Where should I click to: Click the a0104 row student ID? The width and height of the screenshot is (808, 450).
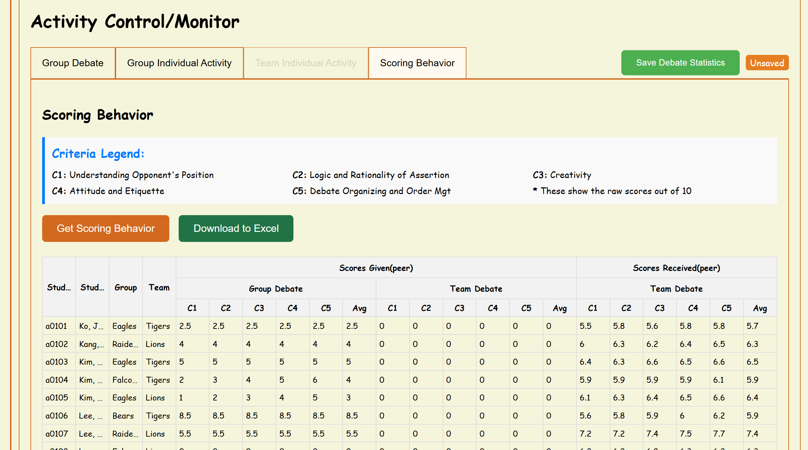pyautogui.click(x=57, y=380)
